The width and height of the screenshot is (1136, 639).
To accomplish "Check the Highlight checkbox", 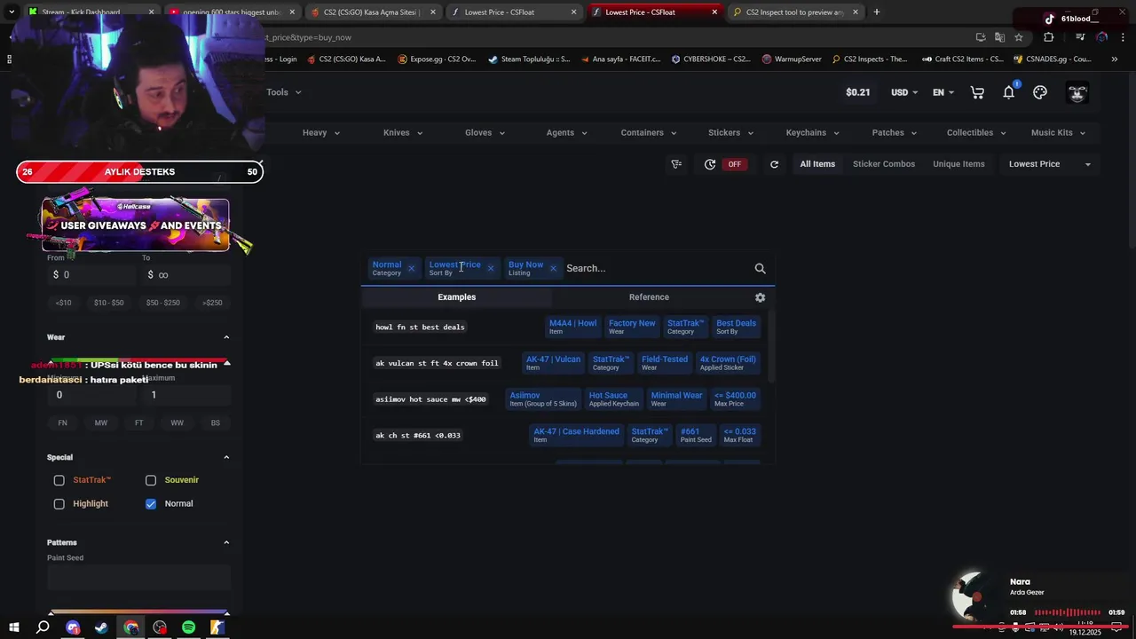I will [x=59, y=504].
